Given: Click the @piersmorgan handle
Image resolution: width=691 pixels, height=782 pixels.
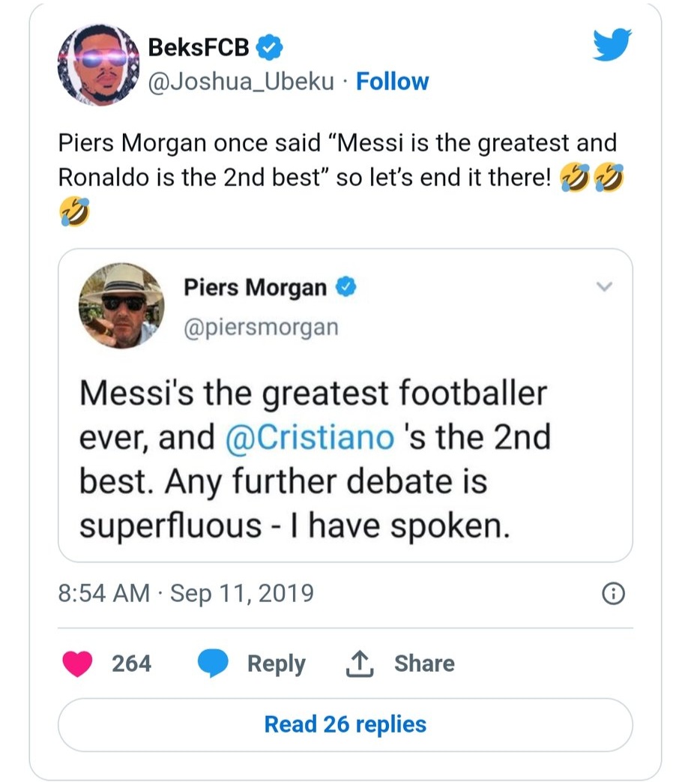Looking at the screenshot, I should tap(260, 327).
